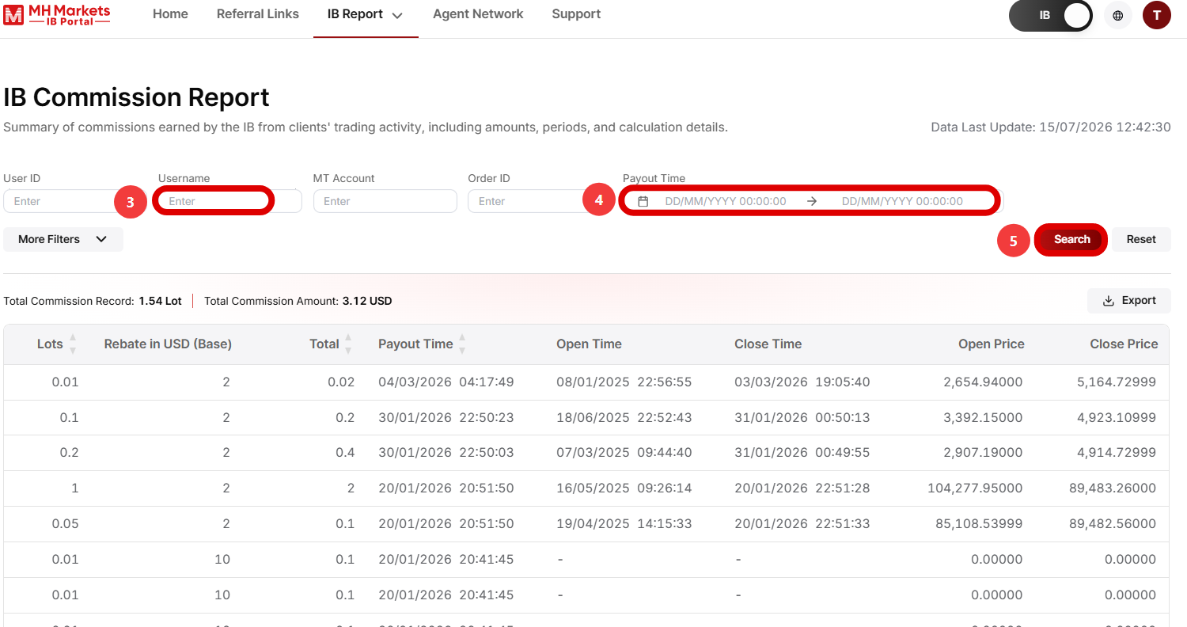Click close price 5,164.72999
The image size is (1187, 627).
[x=1117, y=382]
